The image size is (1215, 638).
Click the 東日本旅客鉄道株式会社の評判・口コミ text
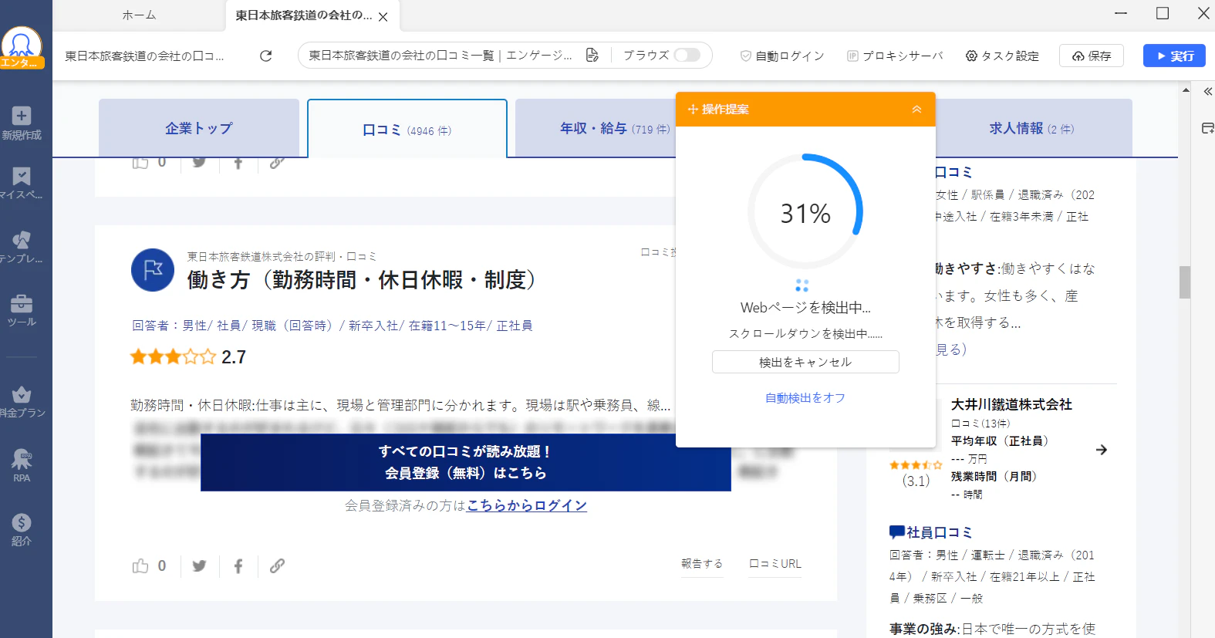[282, 256]
